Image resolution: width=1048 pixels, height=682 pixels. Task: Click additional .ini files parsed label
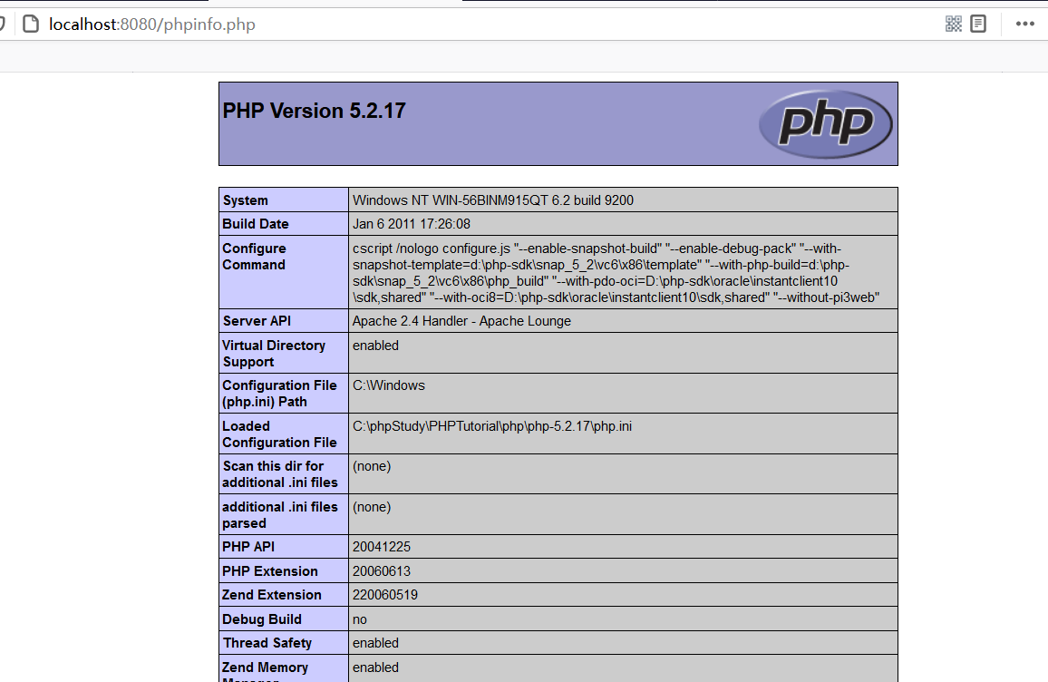(x=280, y=515)
